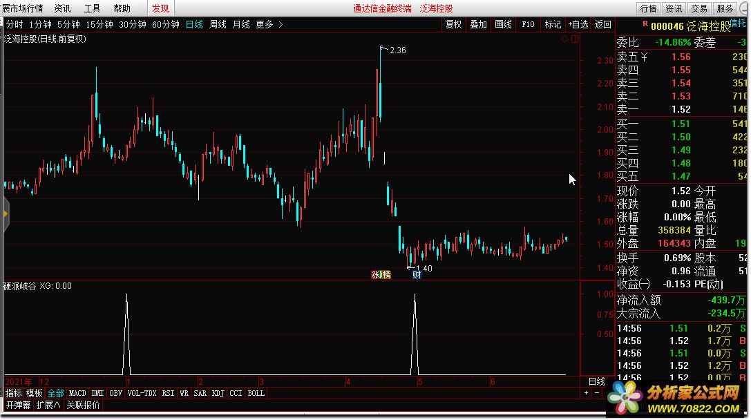The width and height of the screenshot is (751, 420).
Task: Click the R marker beside stock code
Action: (645, 24)
